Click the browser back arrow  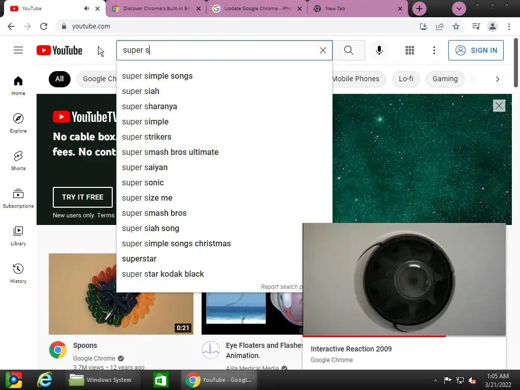tap(11, 26)
